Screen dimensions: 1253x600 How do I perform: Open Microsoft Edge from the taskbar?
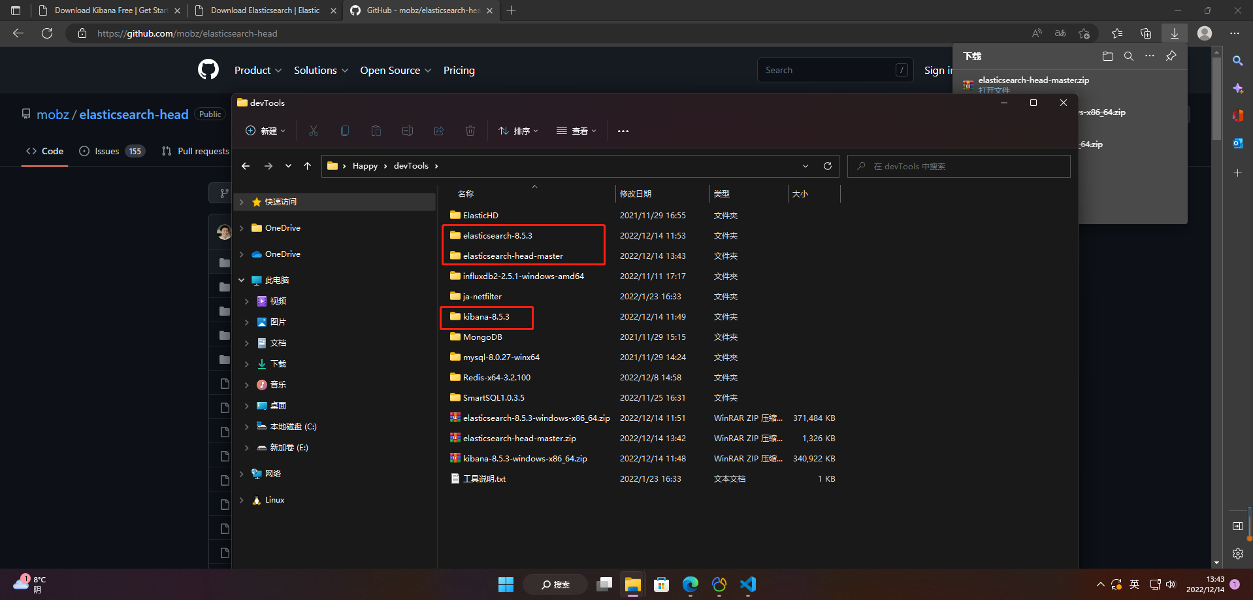click(691, 584)
